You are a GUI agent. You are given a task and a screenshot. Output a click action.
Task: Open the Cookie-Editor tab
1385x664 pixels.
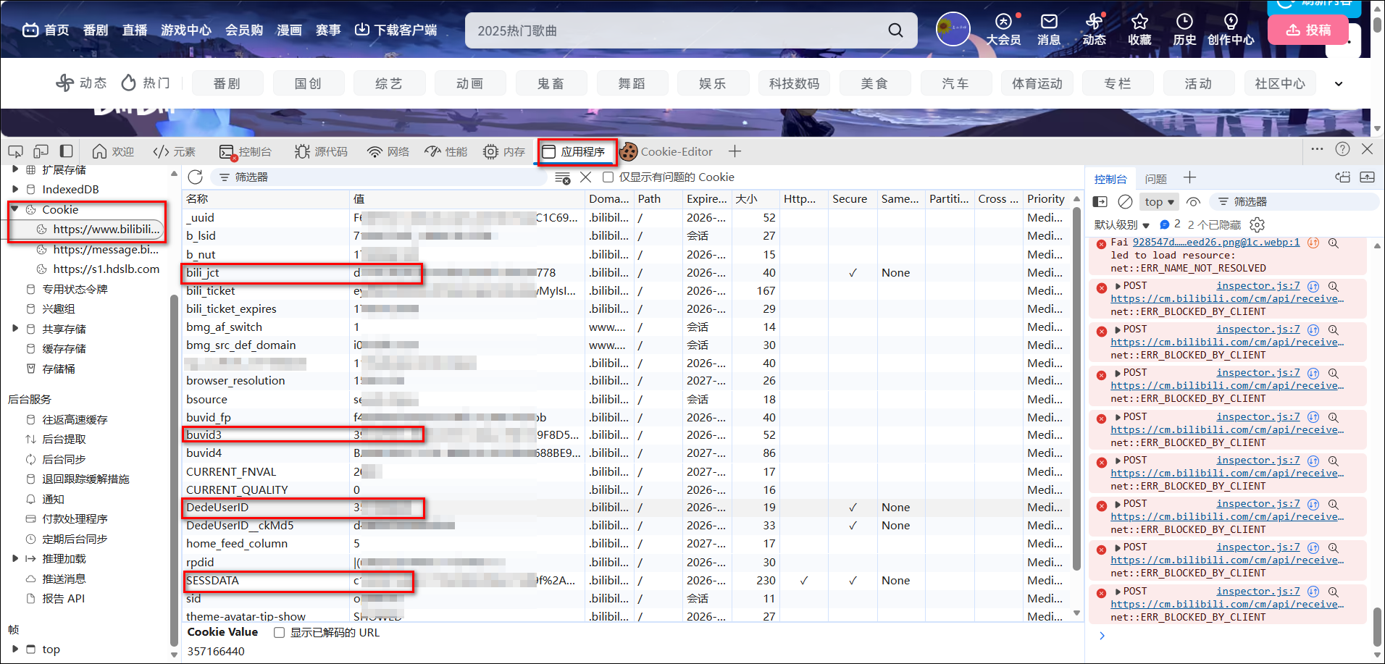point(666,152)
